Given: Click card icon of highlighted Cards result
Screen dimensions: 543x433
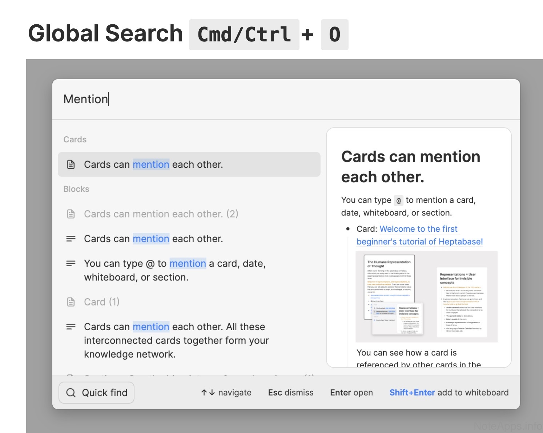Looking at the screenshot, I should coord(71,165).
